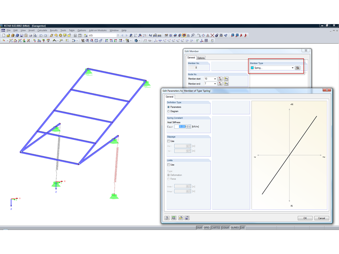Open the File menu

point(8,30)
